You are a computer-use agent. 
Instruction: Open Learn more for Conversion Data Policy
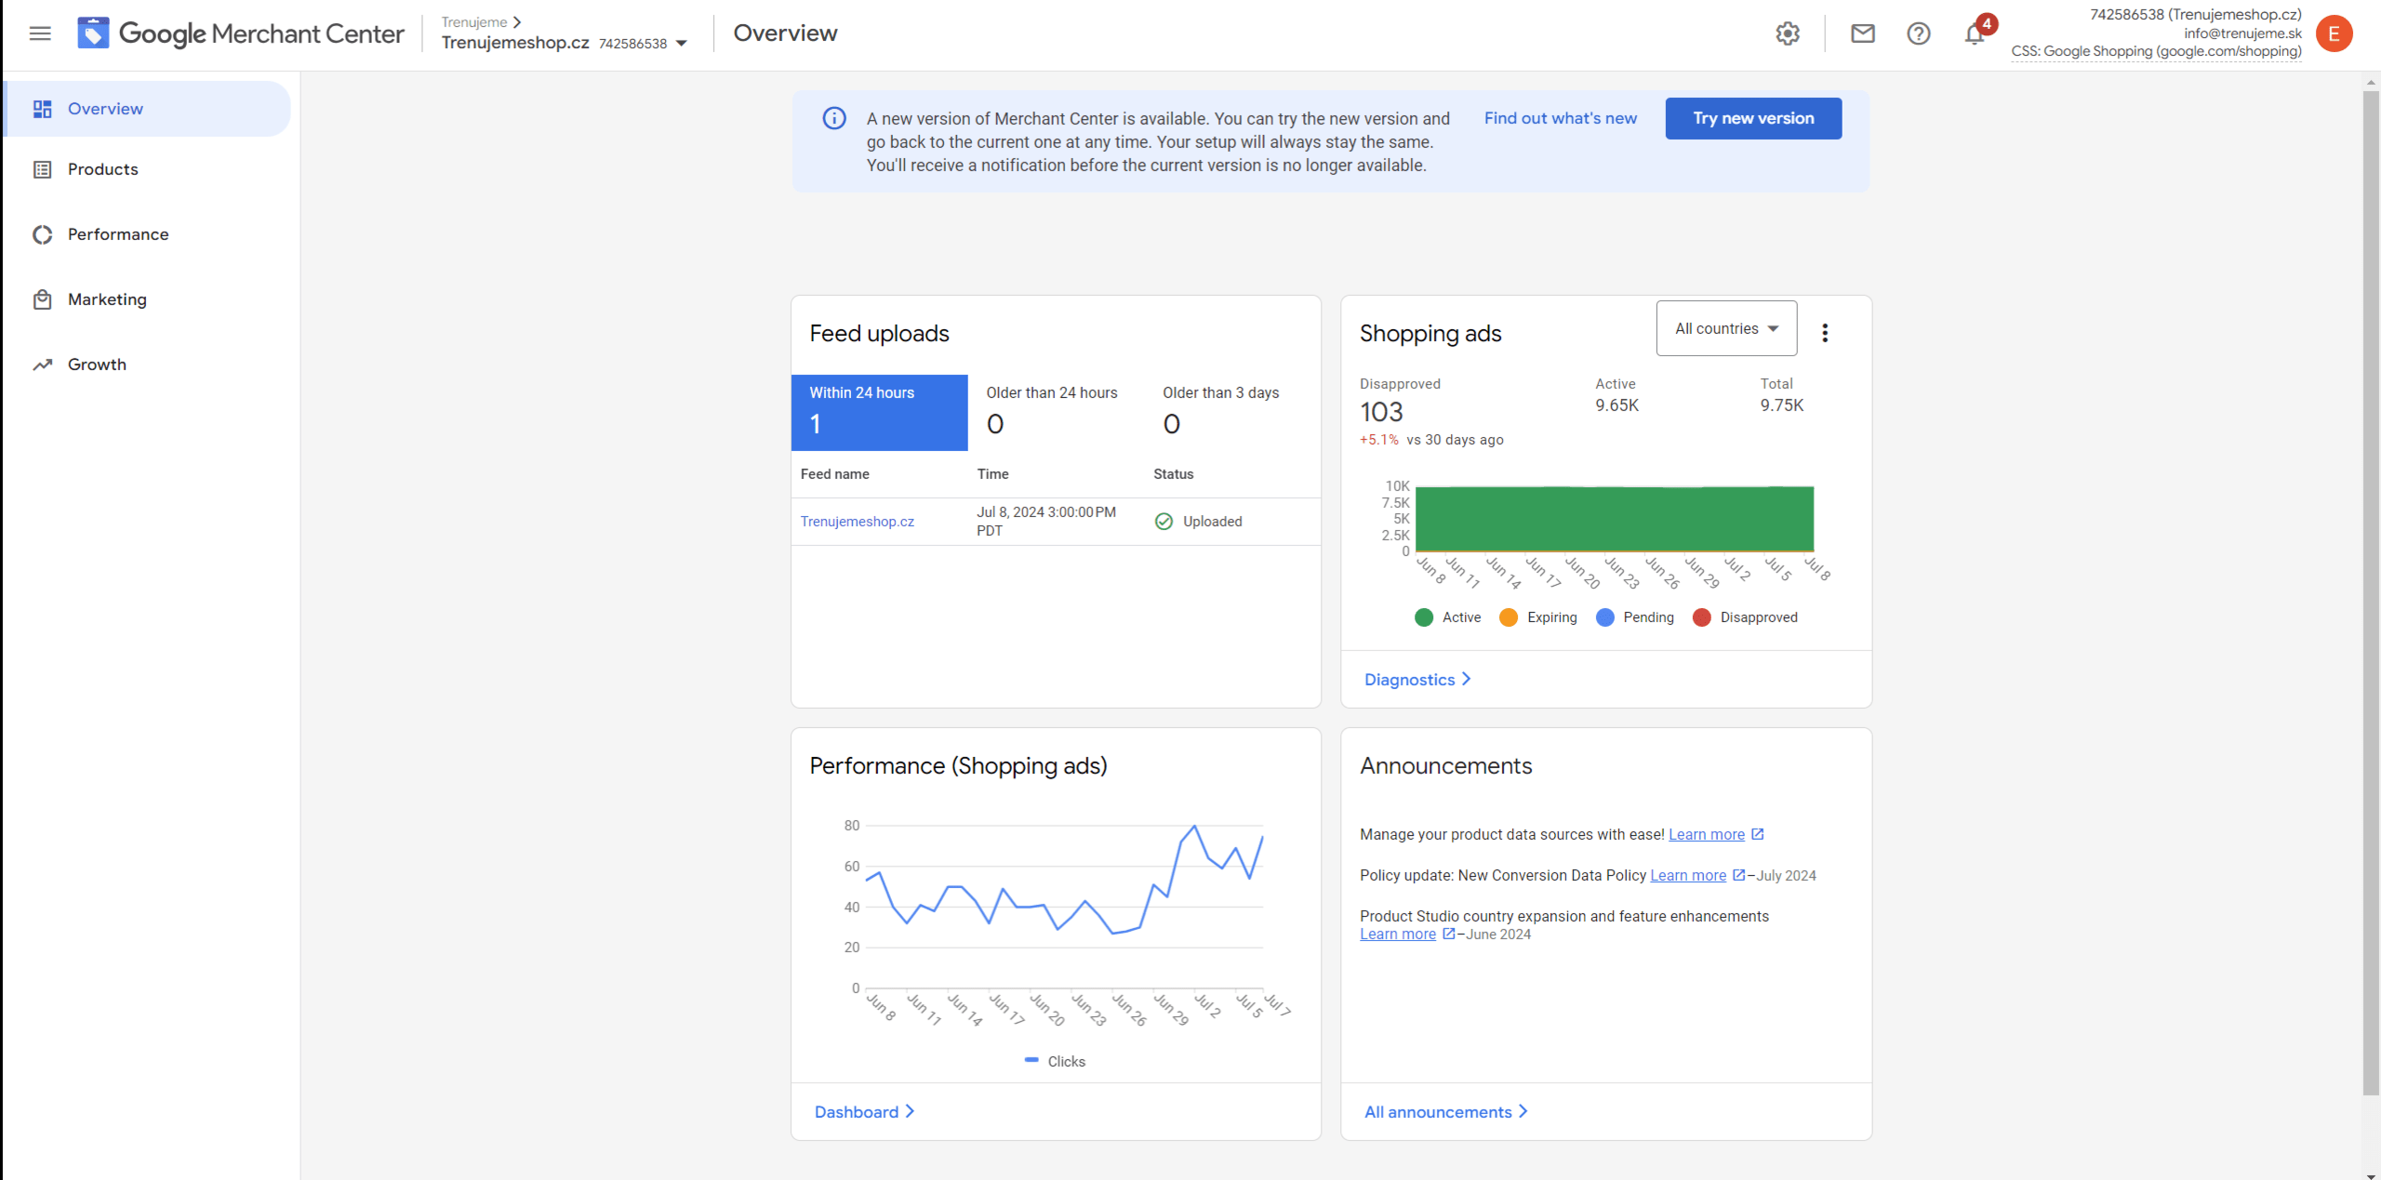click(x=1688, y=875)
